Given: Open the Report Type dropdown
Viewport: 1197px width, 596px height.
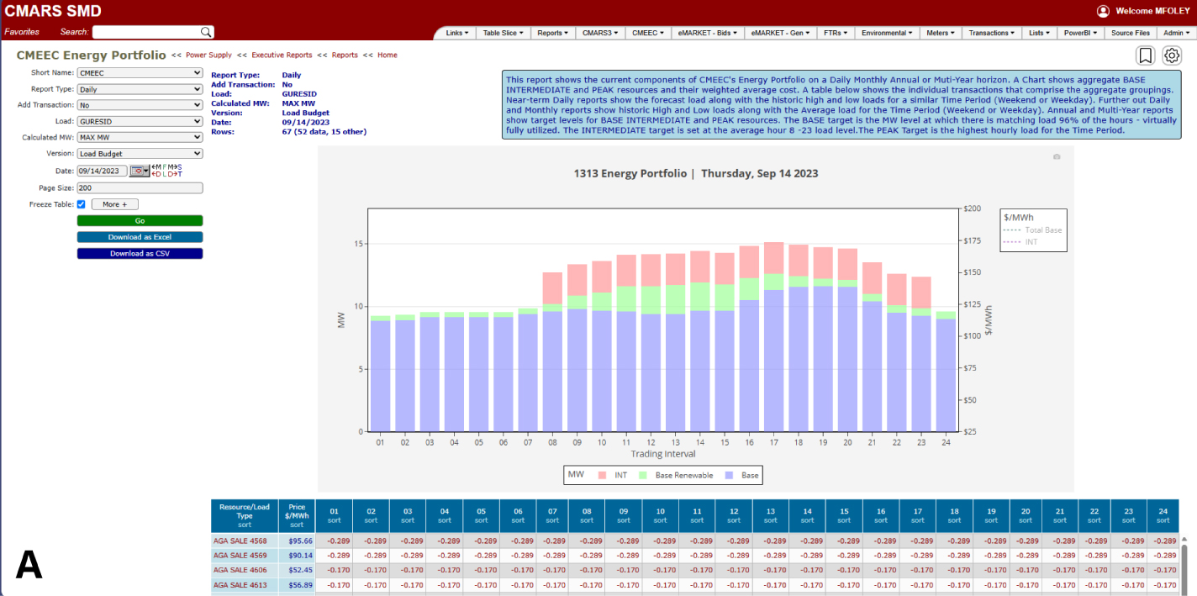Looking at the screenshot, I should [x=140, y=89].
